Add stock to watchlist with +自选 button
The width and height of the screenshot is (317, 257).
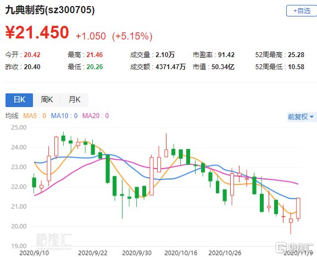(x=302, y=11)
